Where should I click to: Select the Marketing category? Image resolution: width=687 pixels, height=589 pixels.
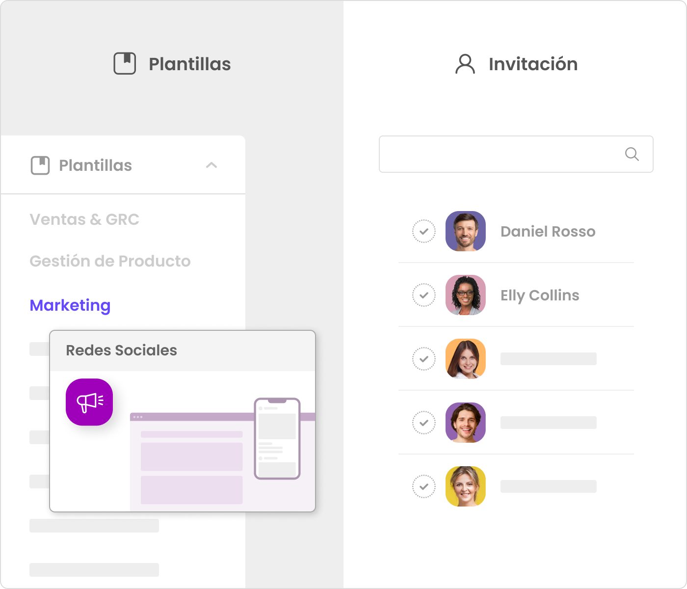70,305
